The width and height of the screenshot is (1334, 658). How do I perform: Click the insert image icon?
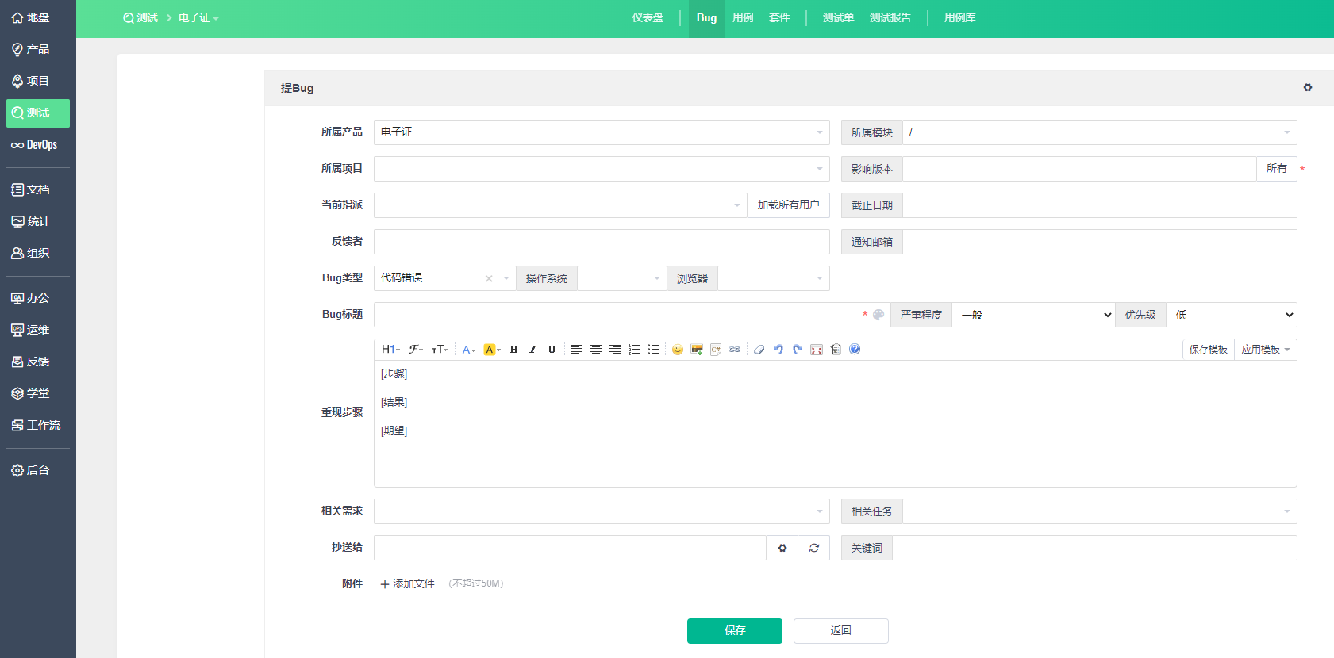pos(696,350)
